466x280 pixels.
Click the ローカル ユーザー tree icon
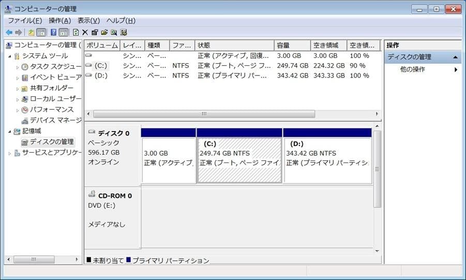(x=25, y=99)
